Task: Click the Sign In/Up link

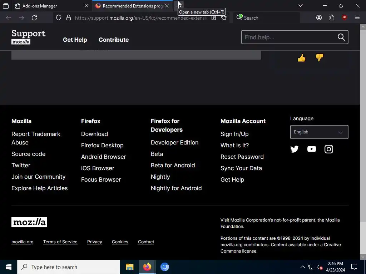Action: coord(234,134)
